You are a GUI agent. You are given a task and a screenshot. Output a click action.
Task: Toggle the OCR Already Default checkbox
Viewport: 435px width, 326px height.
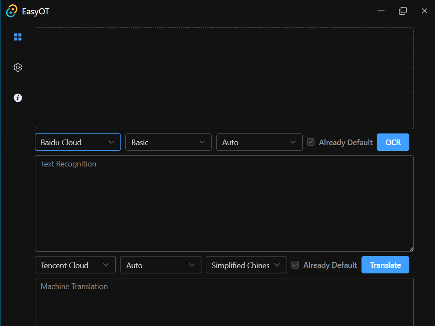click(x=311, y=142)
